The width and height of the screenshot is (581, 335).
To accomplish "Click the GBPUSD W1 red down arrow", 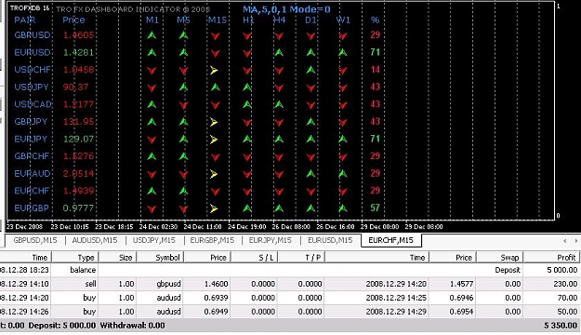I will 343,36.
